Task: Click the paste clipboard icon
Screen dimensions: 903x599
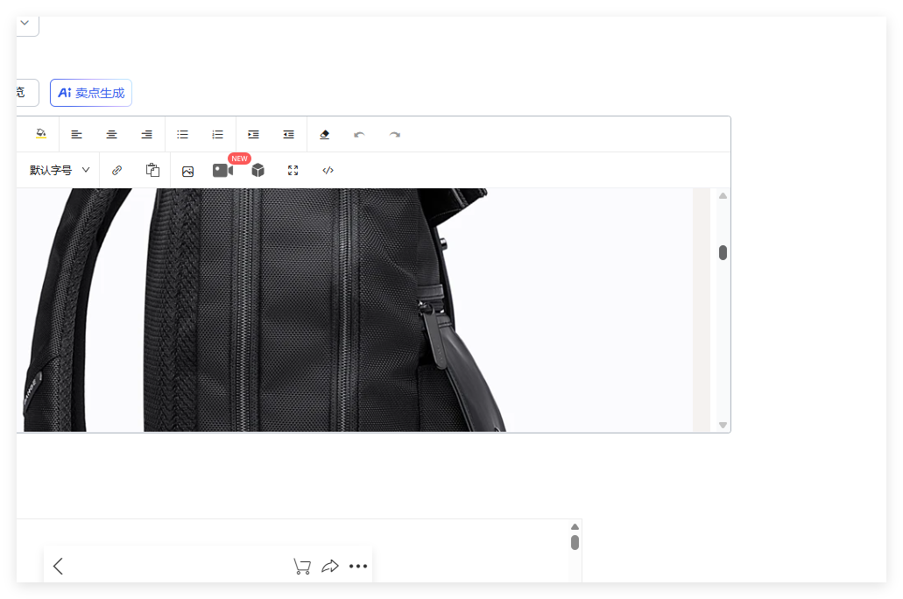Action: click(x=152, y=170)
